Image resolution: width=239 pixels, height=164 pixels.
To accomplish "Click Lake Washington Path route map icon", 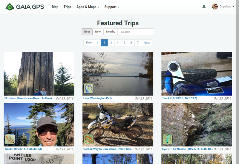I will tap(88, 88).
